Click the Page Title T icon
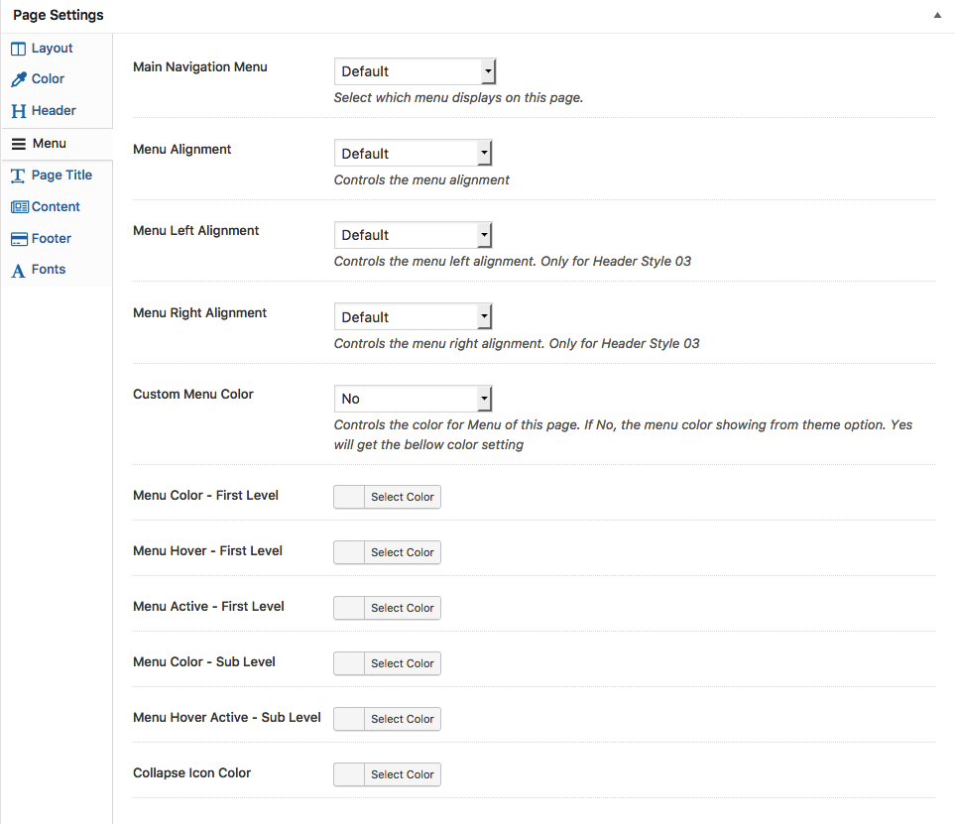Image resolution: width=955 pixels, height=824 pixels. [x=19, y=176]
